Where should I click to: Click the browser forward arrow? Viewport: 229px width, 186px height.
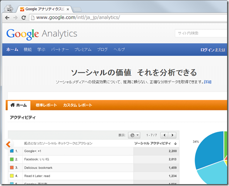16,17
